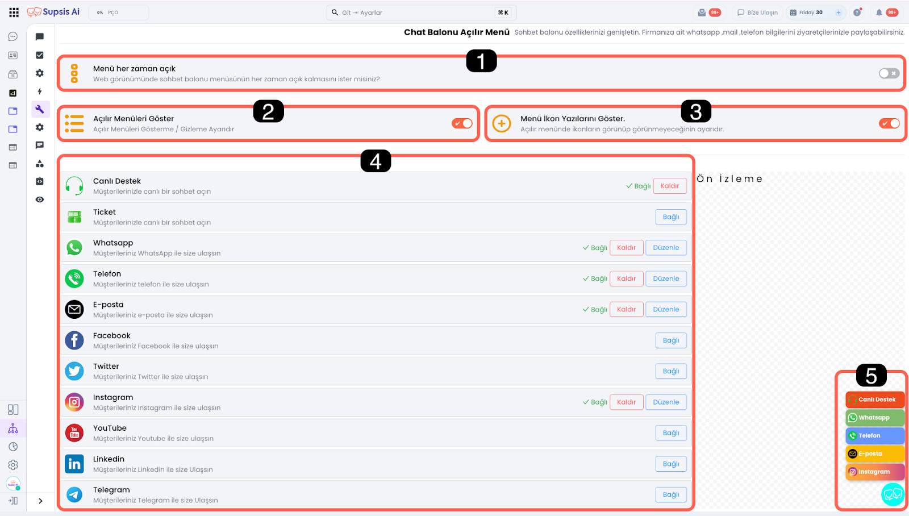The width and height of the screenshot is (909, 516).
Task: Open the help question mark icon
Action: click(857, 13)
